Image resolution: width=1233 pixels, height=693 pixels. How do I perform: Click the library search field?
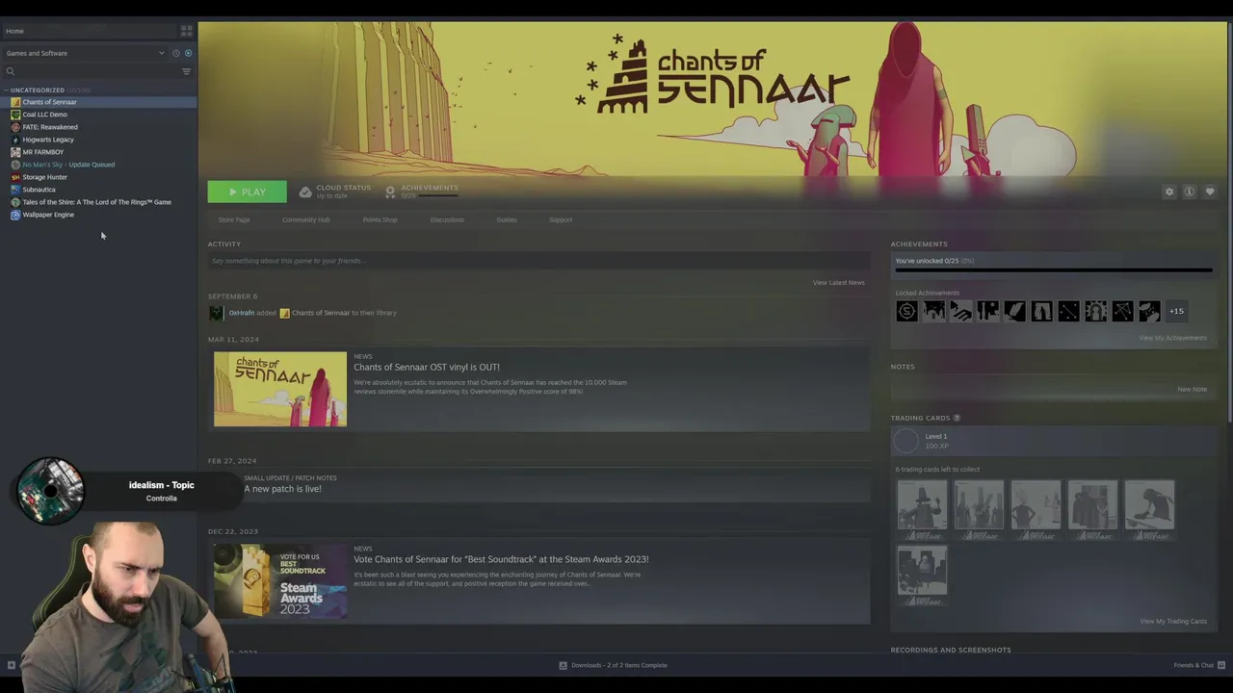pos(92,71)
